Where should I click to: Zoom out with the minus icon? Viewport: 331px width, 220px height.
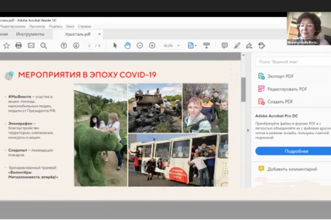click(140, 46)
